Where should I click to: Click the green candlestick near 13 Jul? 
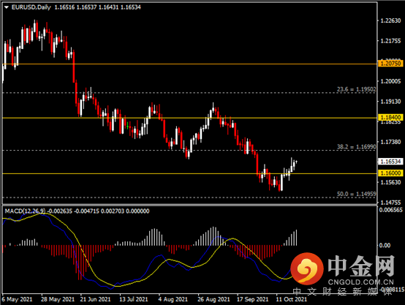click(128, 125)
